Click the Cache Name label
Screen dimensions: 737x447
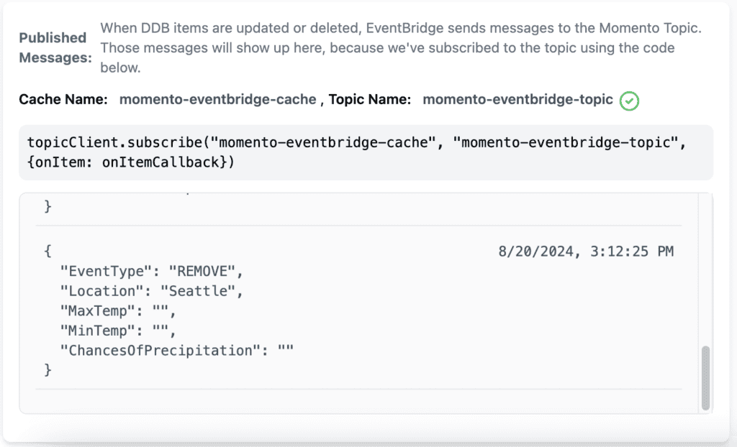[63, 100]
